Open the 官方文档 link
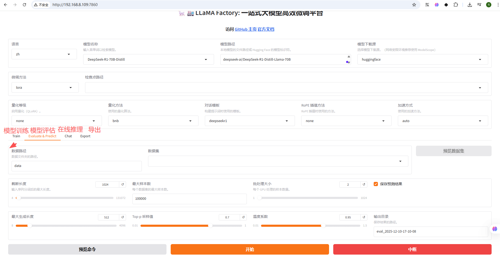The width and height of the screenshot is (500, 258). coord(266,29)
